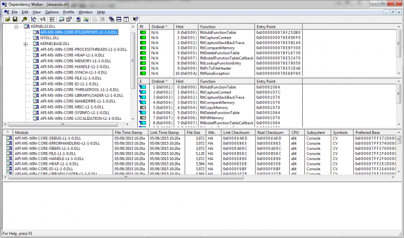Click the NTDLL.DLL module icon in tree
404x238 pixels.
[36, 38]
